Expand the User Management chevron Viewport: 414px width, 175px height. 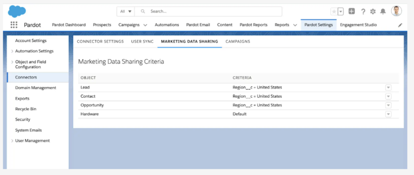(13, 141)
